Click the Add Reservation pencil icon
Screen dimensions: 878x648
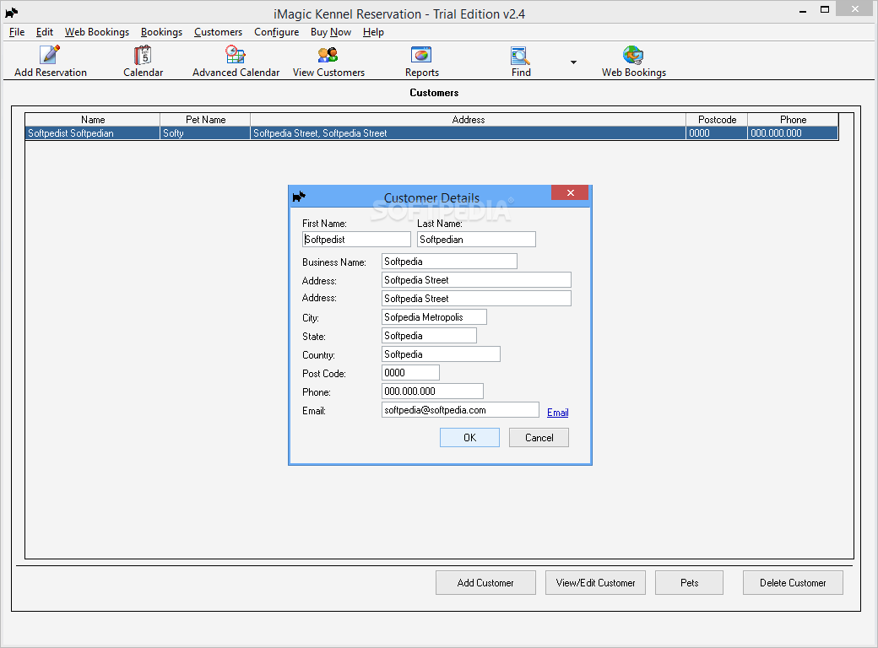[x=50, y=54]
